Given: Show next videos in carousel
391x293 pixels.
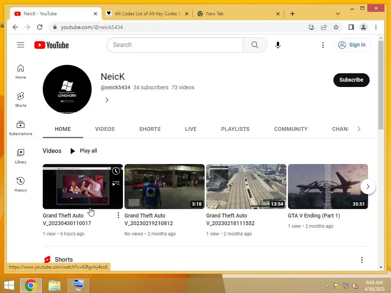Looking at the screenshot, I should coord(368,186).
